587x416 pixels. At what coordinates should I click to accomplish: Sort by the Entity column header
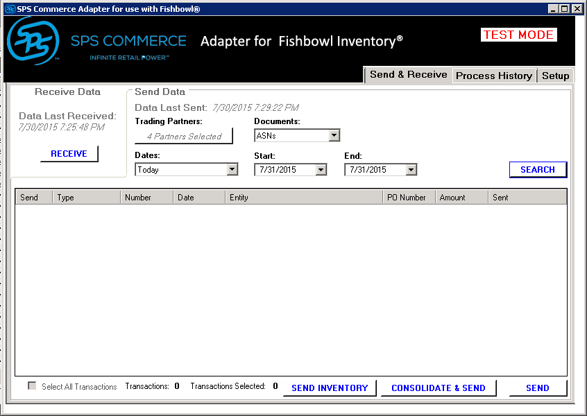(x=304, y=197)
